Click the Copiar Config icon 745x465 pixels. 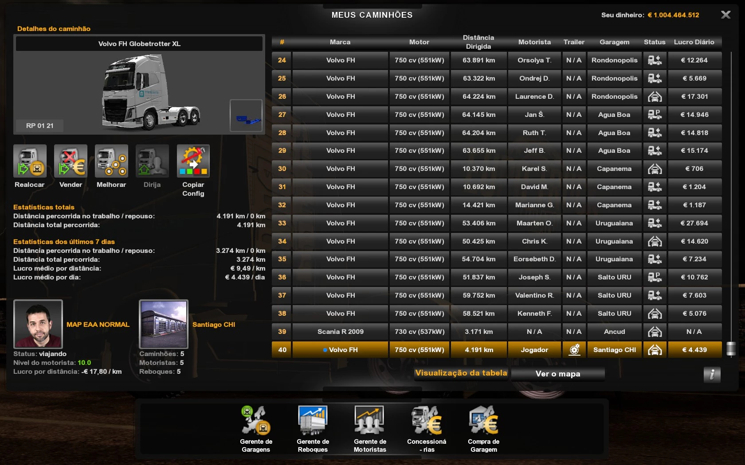(x=193, y=161)
